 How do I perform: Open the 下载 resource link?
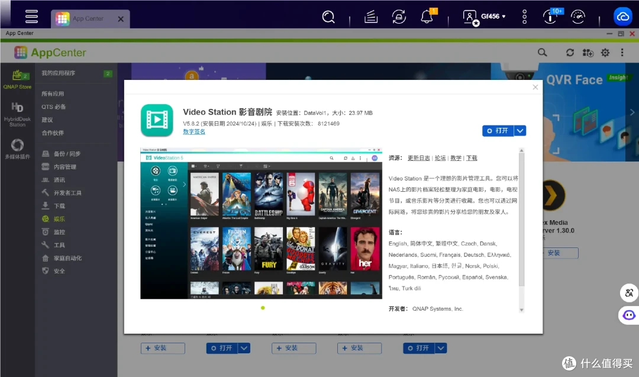point(472,158)
